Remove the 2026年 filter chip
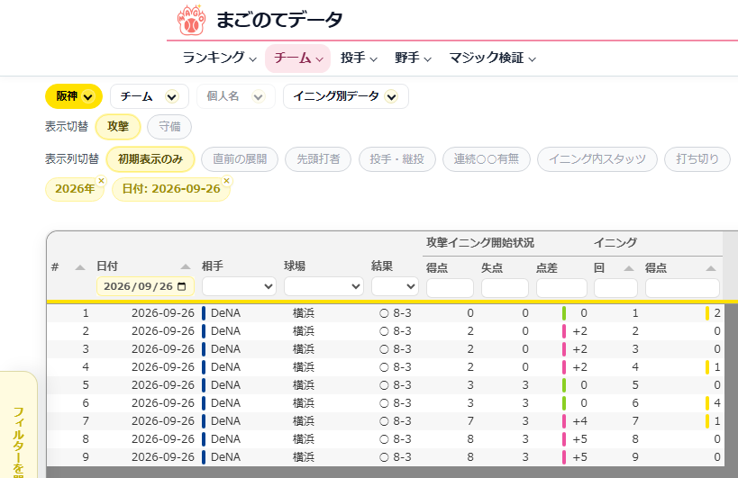 coord(101,181)
